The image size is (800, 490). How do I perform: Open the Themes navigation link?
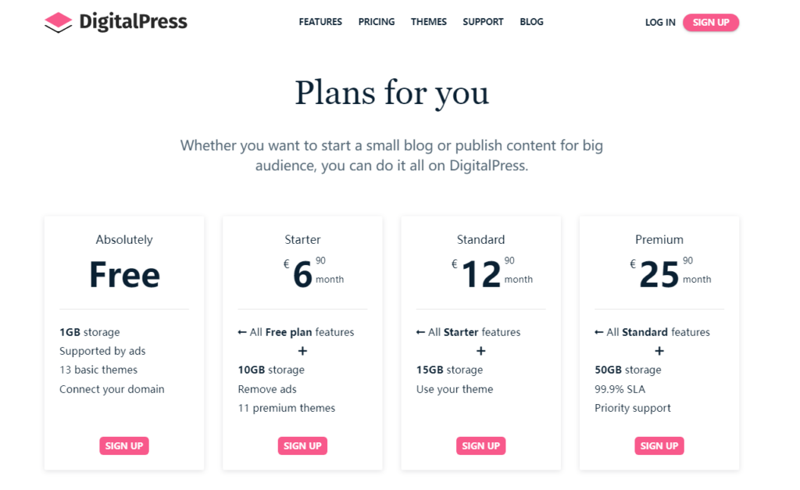[x=429, y=22]
